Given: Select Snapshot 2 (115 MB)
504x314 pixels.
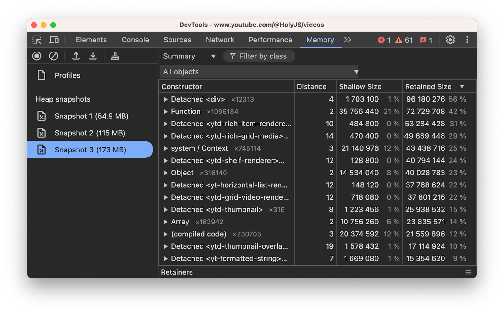Looking at the screenshot, I should click(x=90, y=133).
